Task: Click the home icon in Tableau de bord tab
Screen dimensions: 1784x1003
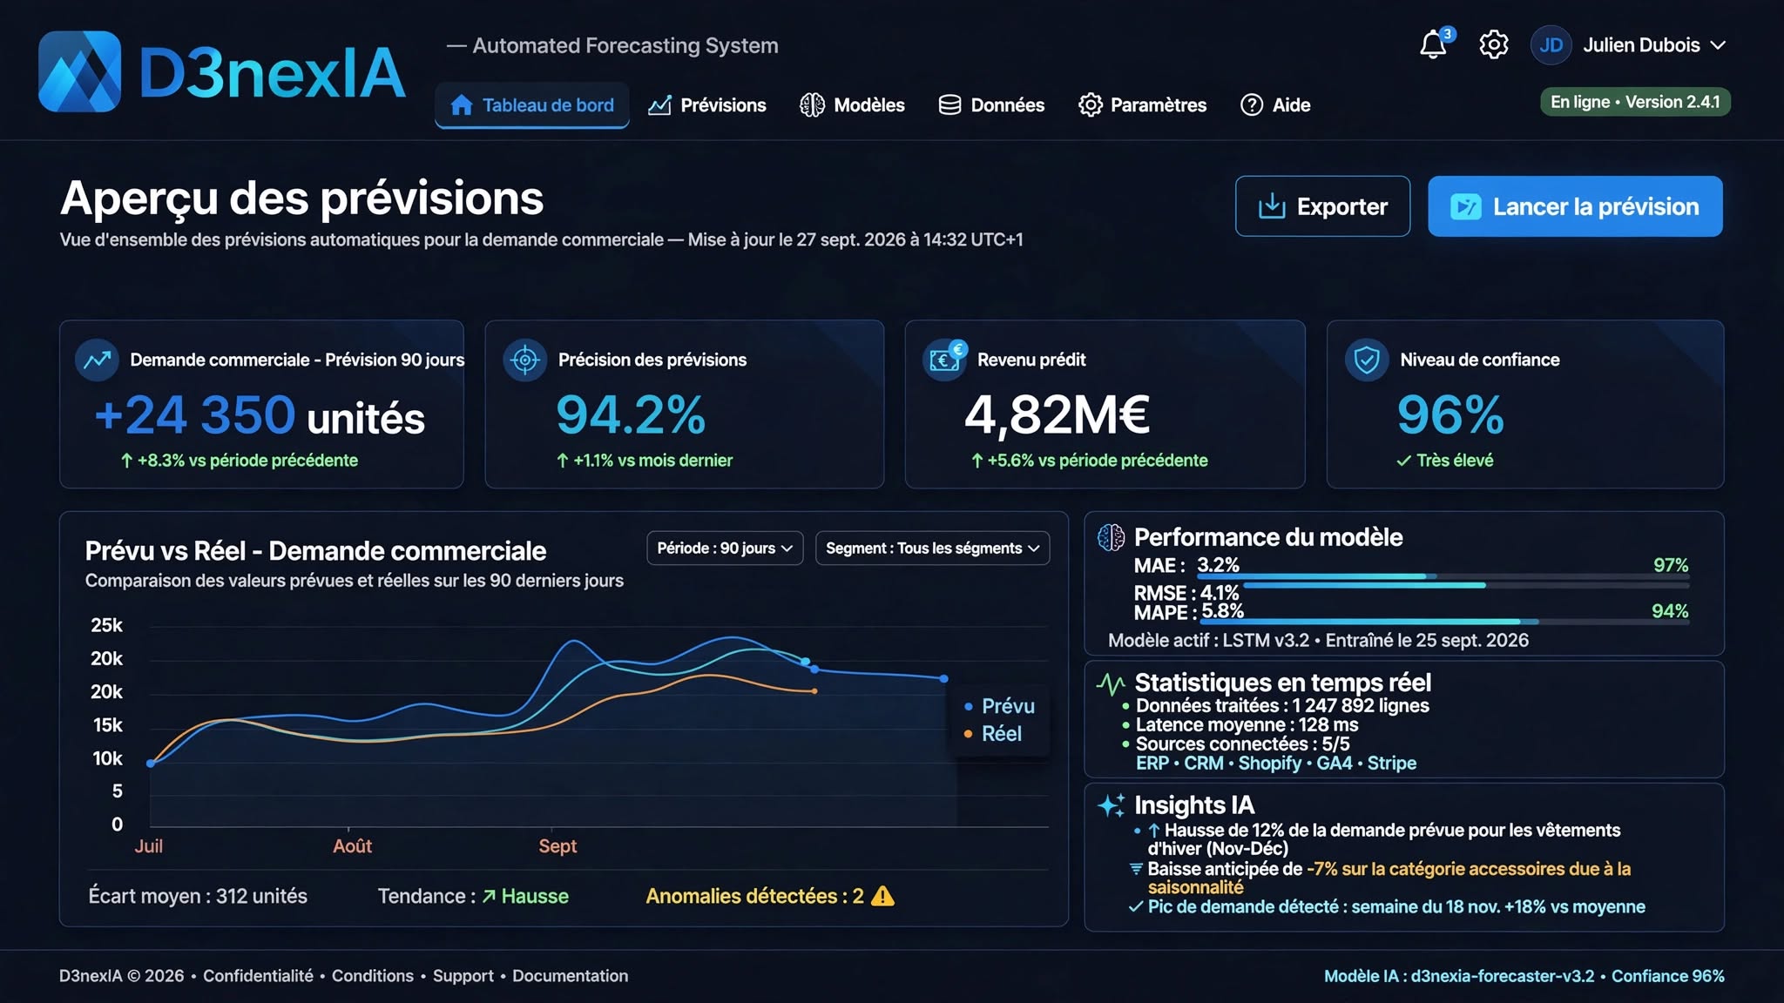Action: pos(462,105)
